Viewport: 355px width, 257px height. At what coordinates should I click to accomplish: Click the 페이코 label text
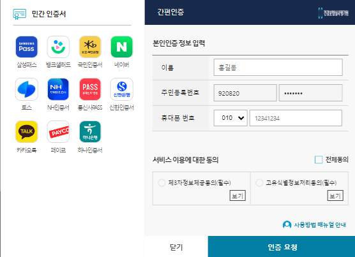58,150
